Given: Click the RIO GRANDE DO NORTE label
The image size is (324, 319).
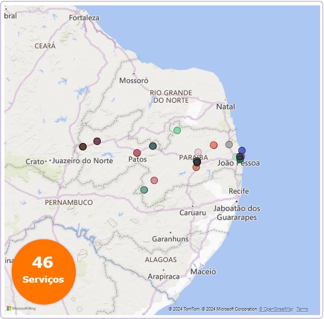Looking at the screenshot, I should point(171,96).
